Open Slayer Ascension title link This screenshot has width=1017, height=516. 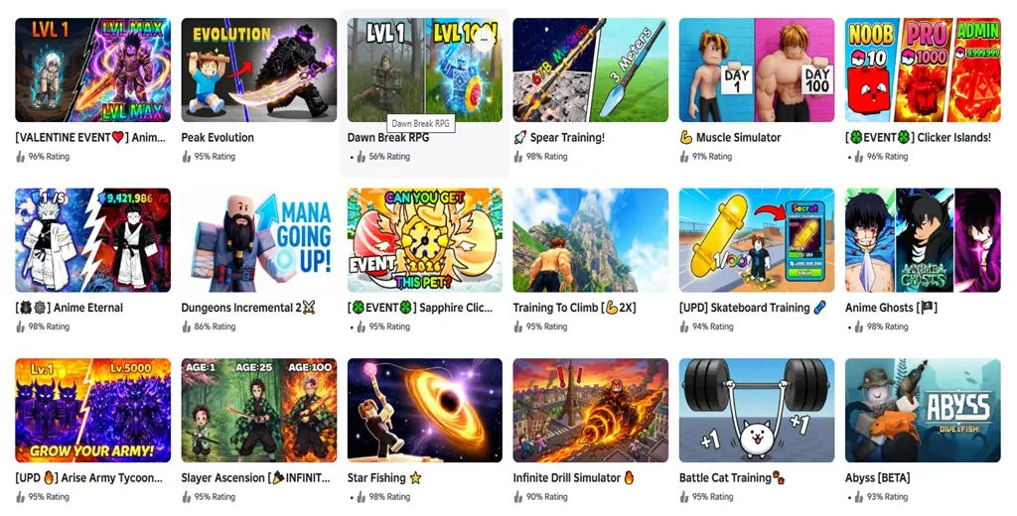click(x=255, y=478)
